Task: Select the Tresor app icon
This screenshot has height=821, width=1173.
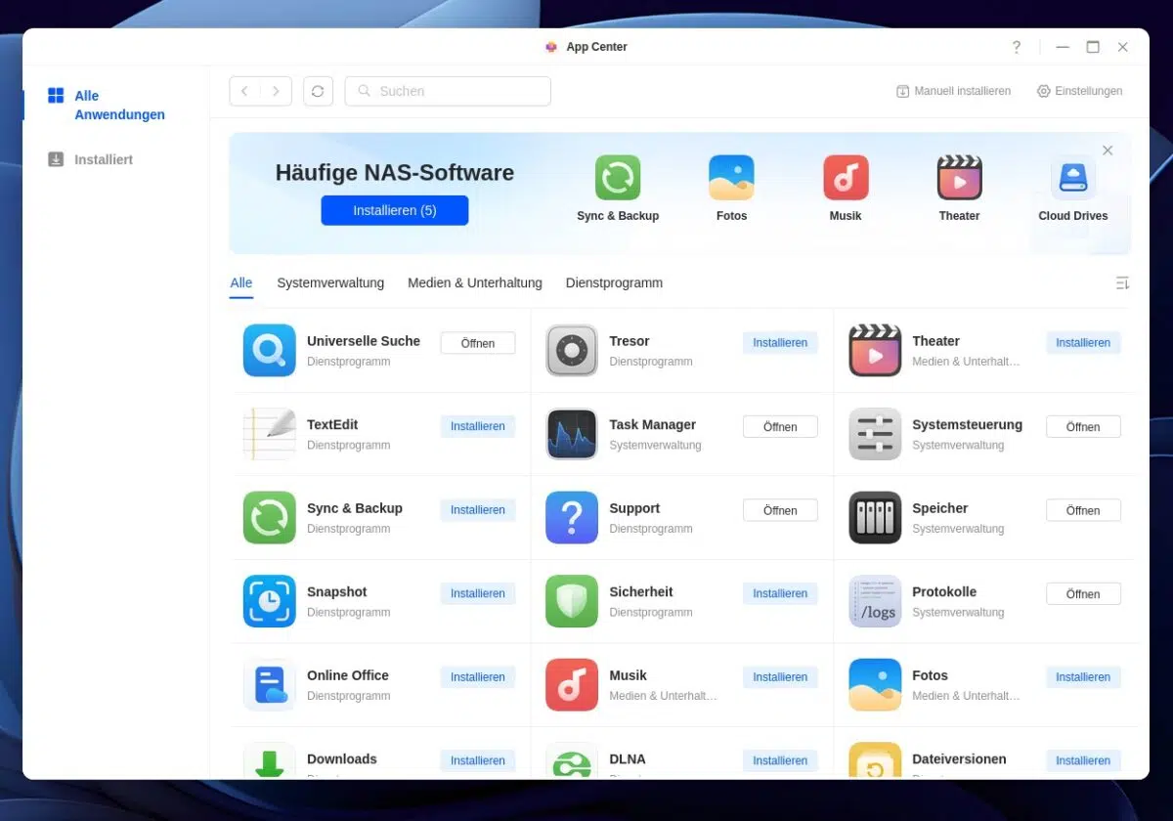Action: click(571, 350)
